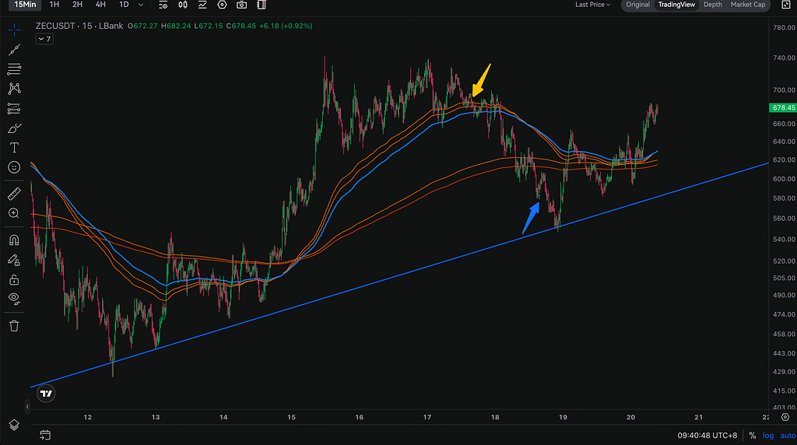The height and width of the screenshot is (445, 797).
Task: Open time axis settings gear
Action: tap(785, 417)
